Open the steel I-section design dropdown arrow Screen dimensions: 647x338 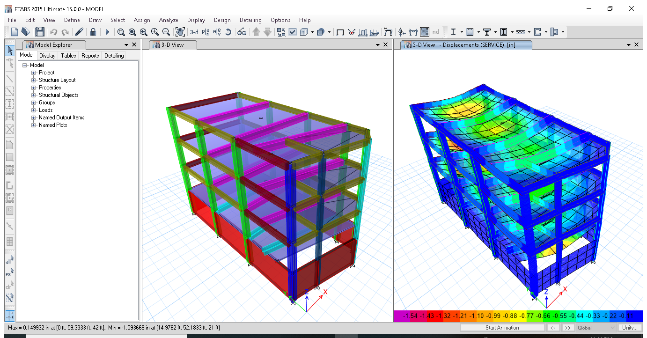pos(462,32)
